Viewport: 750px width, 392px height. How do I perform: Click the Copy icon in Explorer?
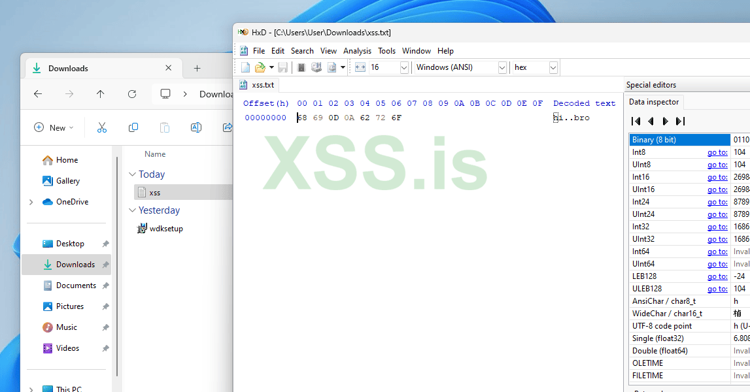(x=133, y=127)
